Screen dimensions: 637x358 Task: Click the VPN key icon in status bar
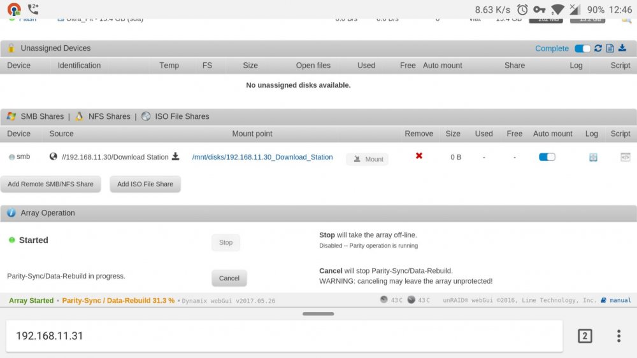[x=539, y=10]
